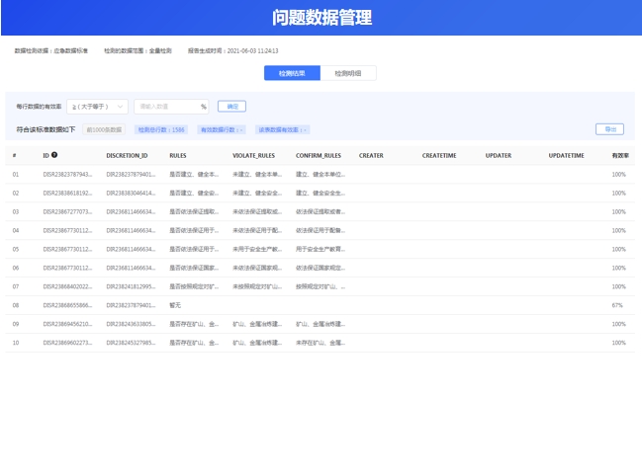Click the 暂无 rules cell in row 08
Image resolution: width=642 pixels, height=474 pixels.
click(x=175, y=305)
